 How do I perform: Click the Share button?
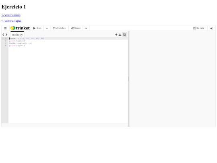[76, 28]
